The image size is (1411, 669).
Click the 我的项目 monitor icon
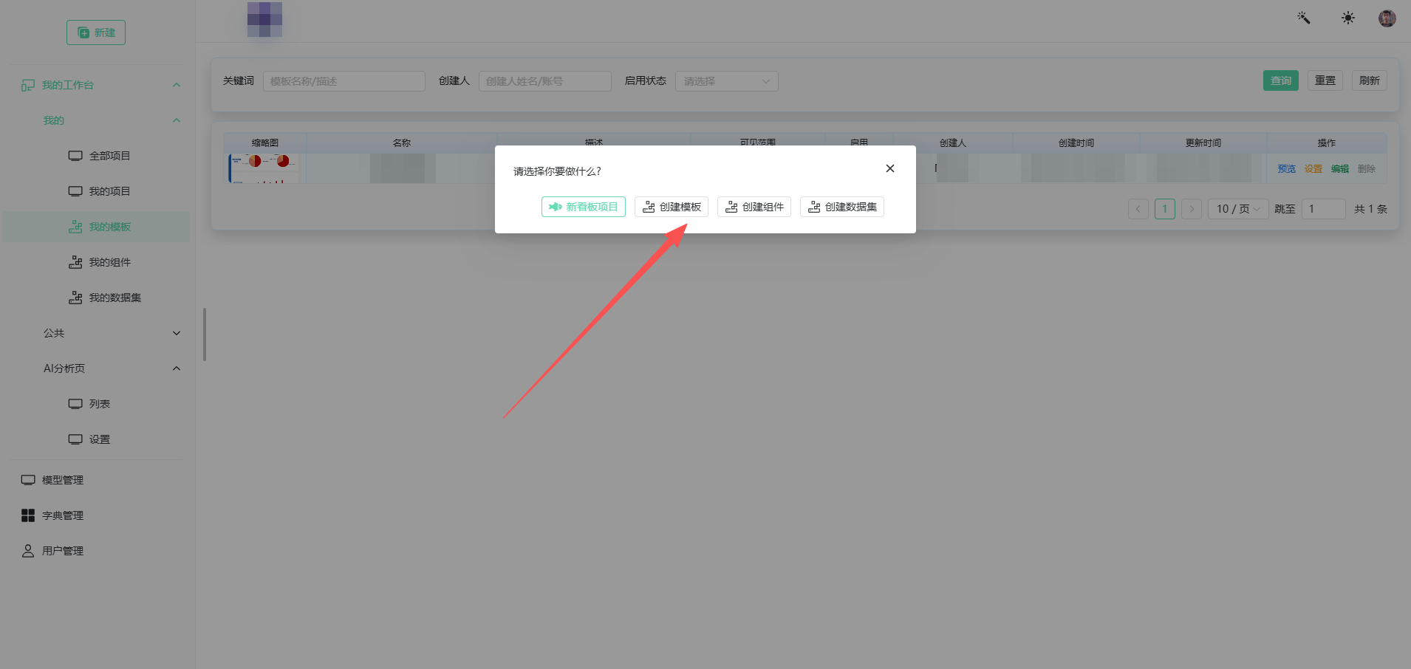point(75,191)
